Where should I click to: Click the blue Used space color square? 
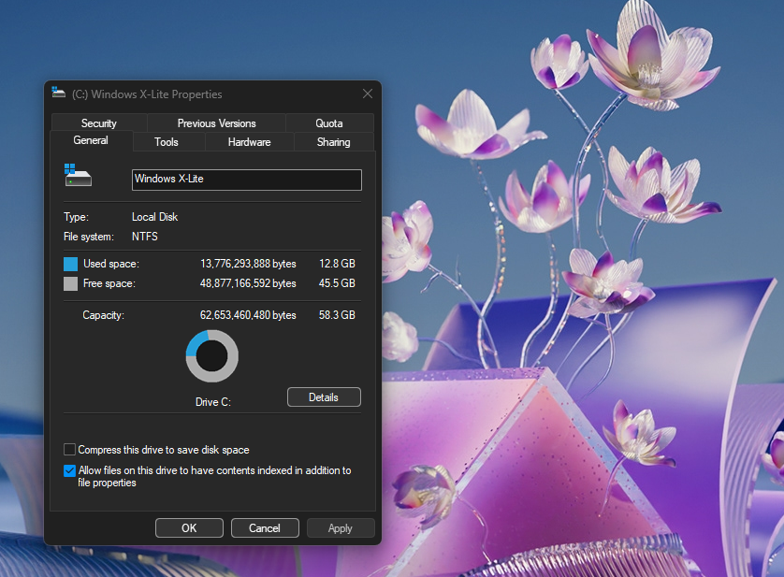tap(70, 264)
